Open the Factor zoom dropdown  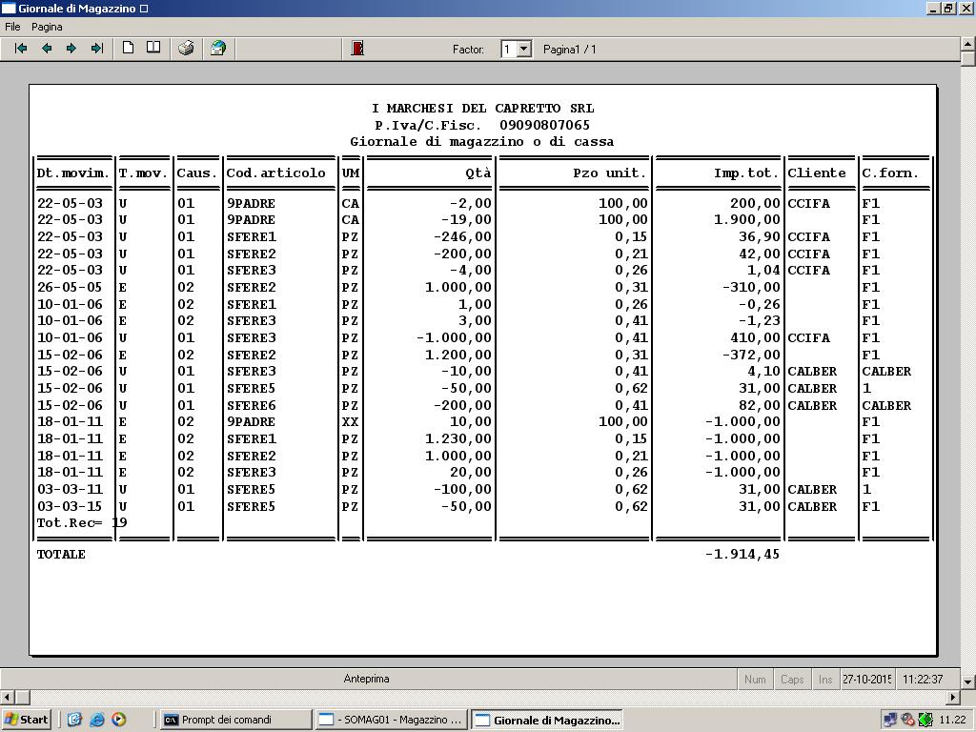click(x=524, y=49)
